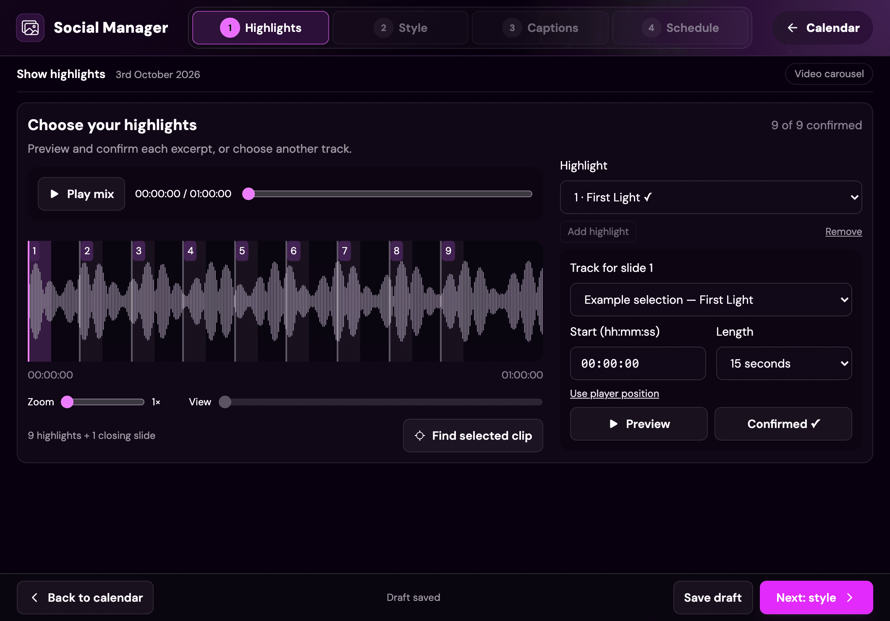Select highlight marker 3 on waveform
The image size is (890, 621).
[139, 251]
